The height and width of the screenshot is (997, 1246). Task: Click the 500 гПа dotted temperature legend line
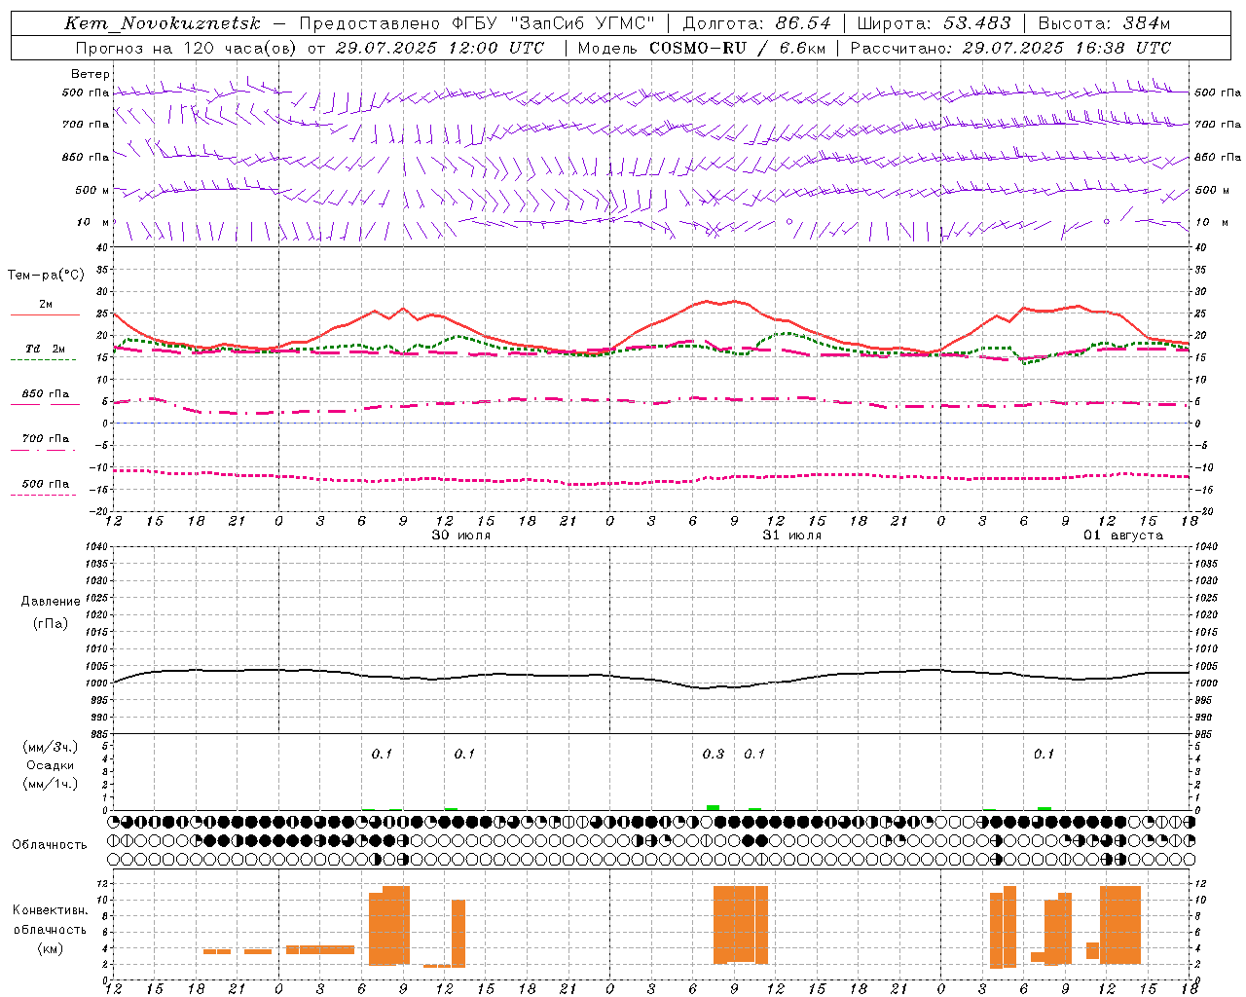click(44, 495)
